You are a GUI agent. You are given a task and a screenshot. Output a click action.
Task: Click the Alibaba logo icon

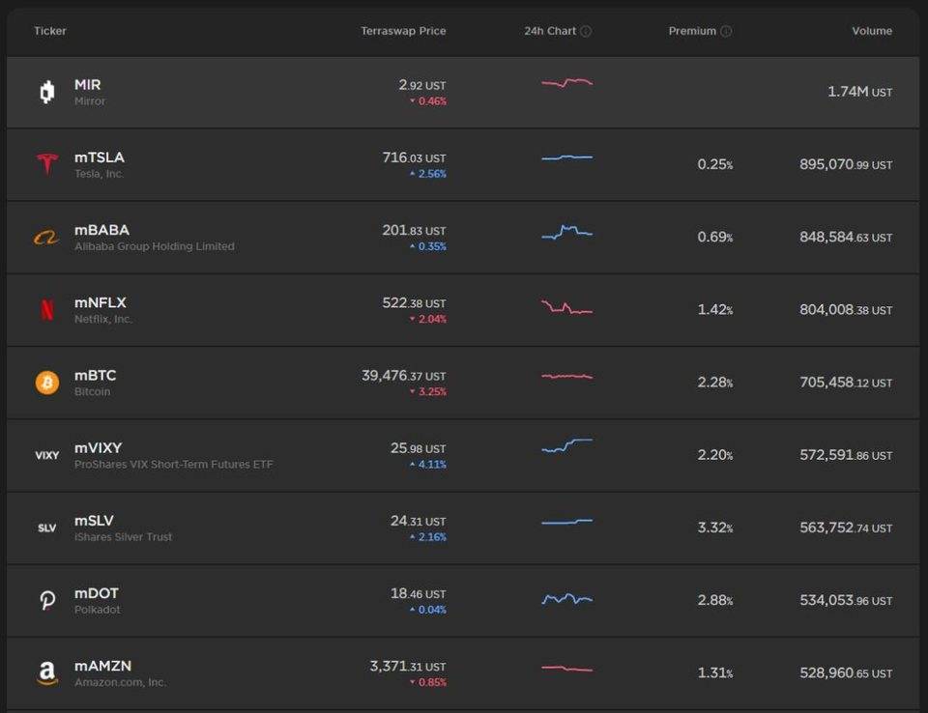point(46,238)
